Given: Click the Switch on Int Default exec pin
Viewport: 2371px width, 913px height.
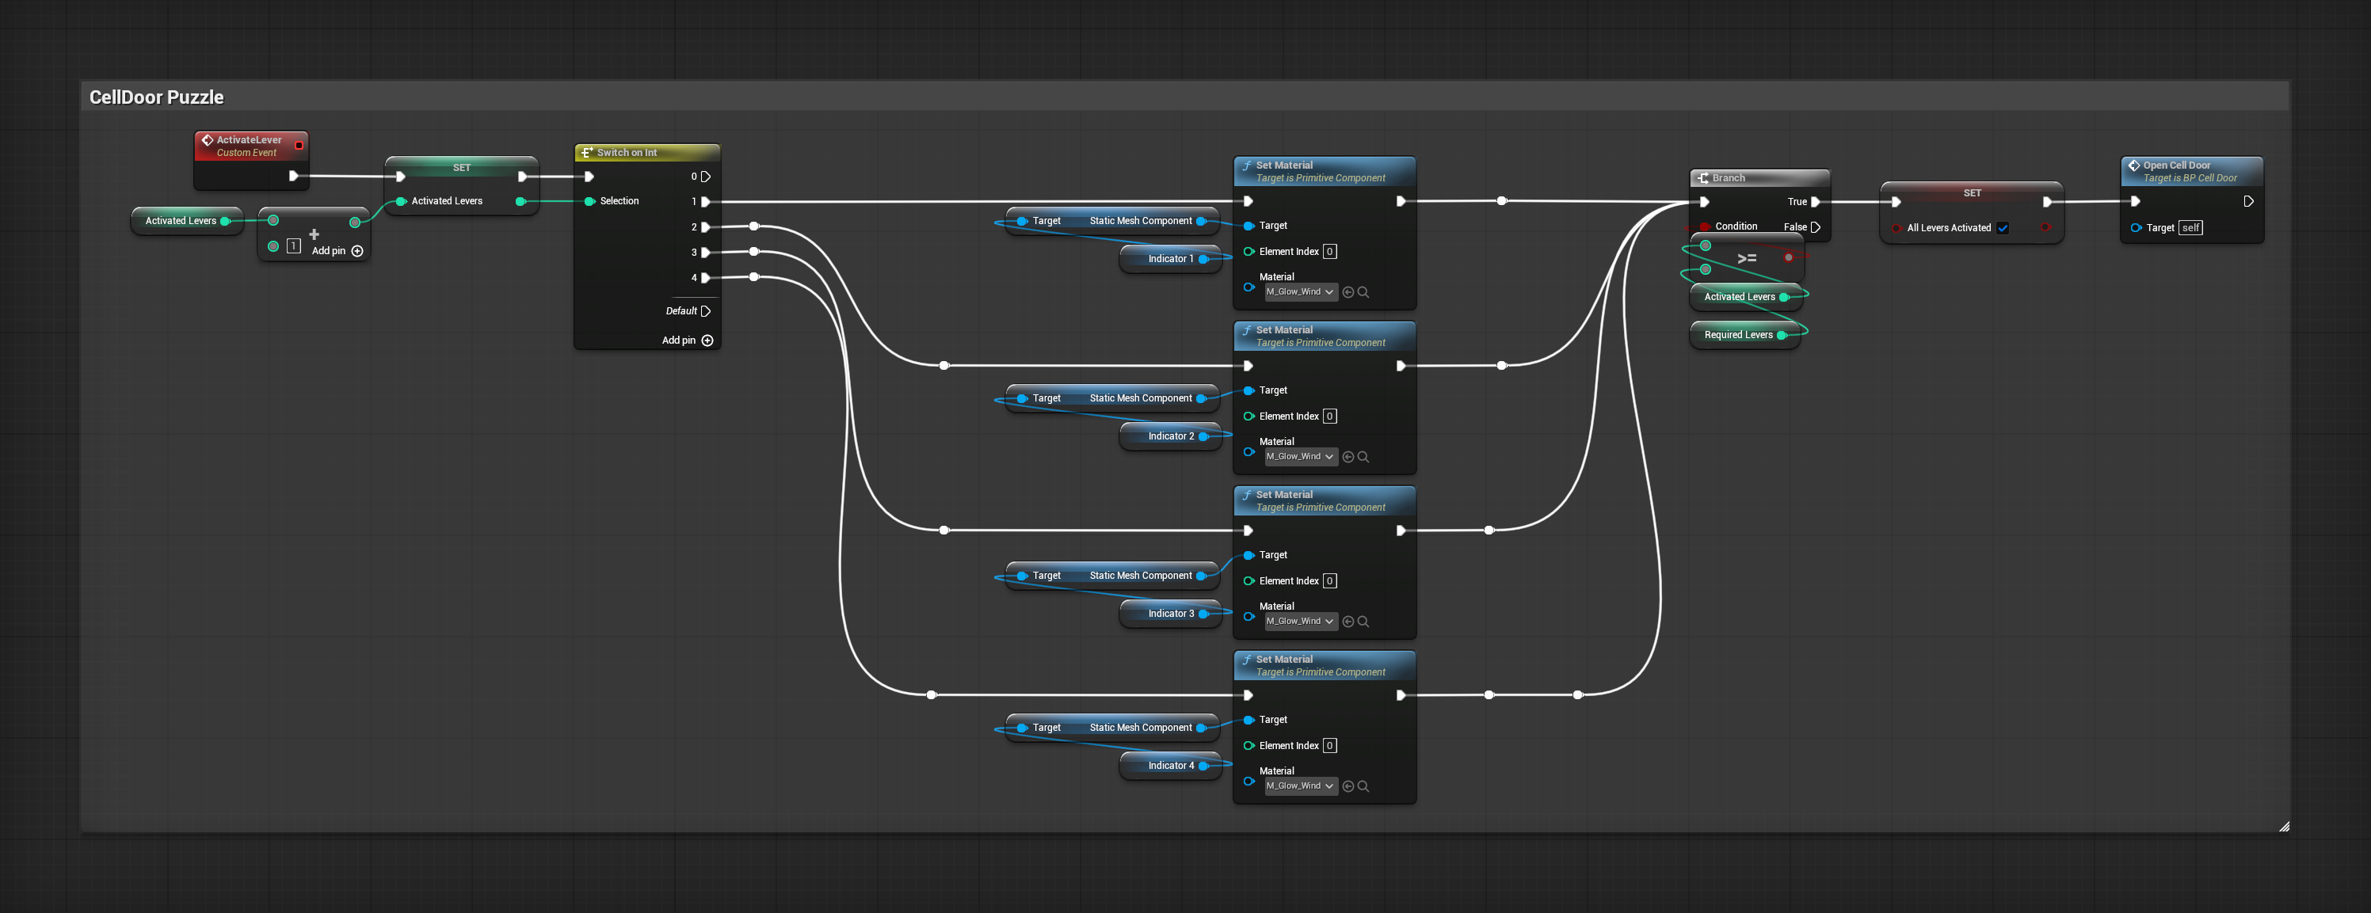Looking at the screenshot, I should point(706,311).
